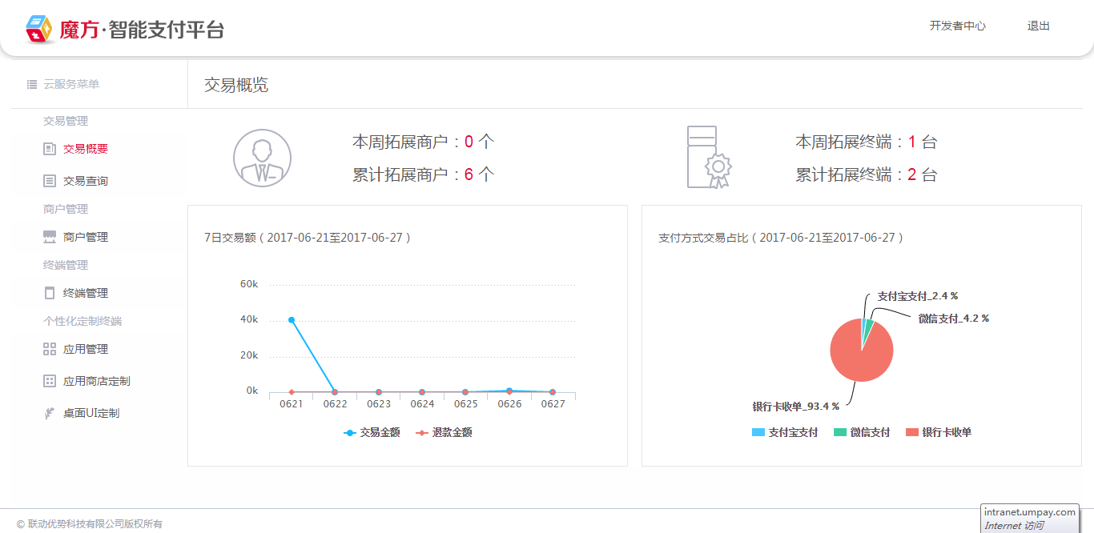The image size is (1094, 533).
Task: Click the 云服务菜单 list icon
Action: coord(32,84)
